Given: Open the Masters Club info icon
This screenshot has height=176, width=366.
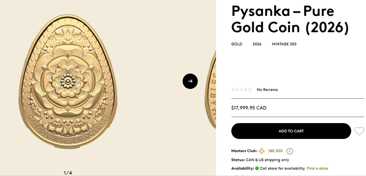Looking at the screenshot, I should point(290,151).
